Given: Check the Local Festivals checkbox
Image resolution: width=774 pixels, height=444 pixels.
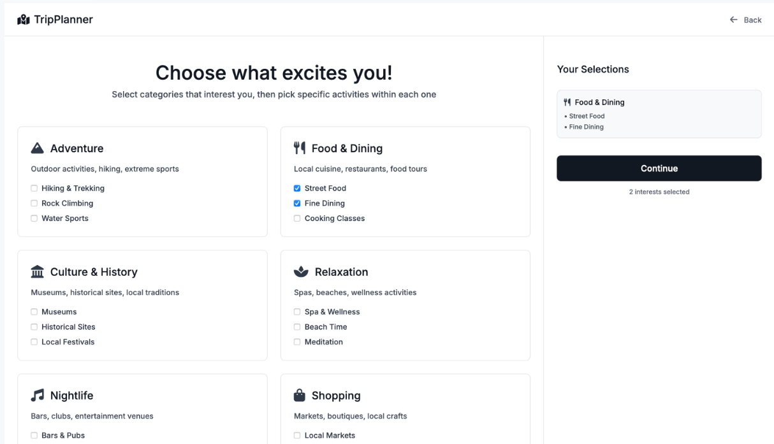Looking at the screenshot, I should (34, 342).
